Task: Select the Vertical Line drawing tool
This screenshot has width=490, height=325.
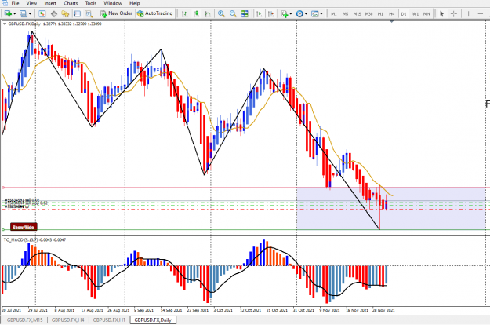Action: tap(468, 14)
